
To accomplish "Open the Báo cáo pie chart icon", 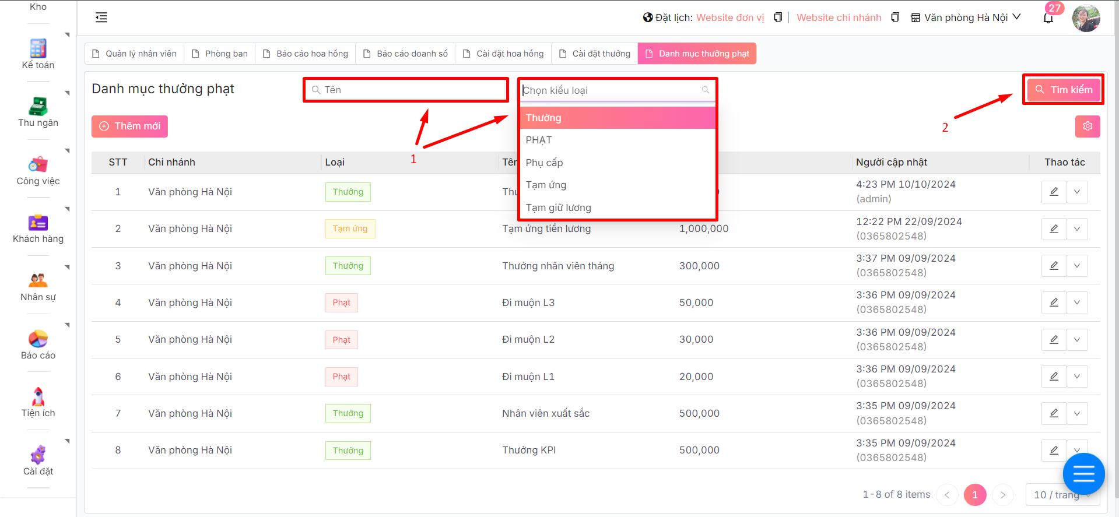I will (x=38, y=339).
